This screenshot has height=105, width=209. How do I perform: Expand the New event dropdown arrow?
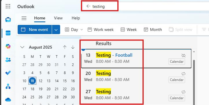tap(56, 30)
